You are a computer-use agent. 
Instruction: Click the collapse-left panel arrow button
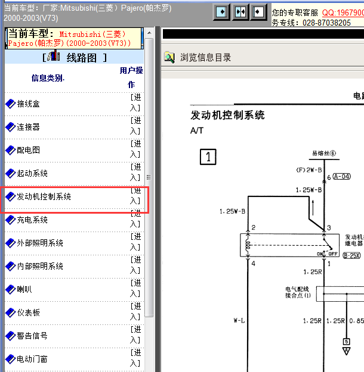click(x=258, y=12)
